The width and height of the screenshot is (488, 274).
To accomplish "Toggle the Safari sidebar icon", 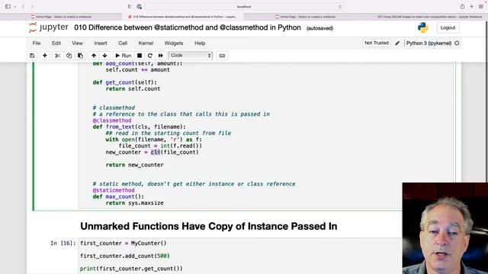I will click(8, 6).
